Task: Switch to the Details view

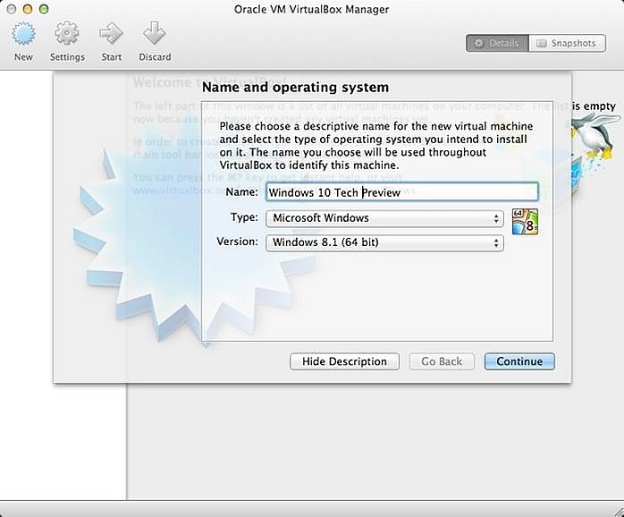Action: 497,43
